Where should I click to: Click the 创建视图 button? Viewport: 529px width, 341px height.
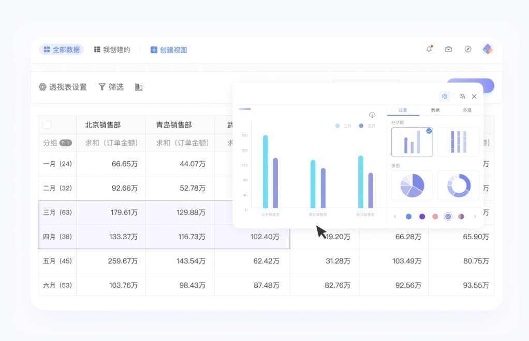[x=169, y=50]
